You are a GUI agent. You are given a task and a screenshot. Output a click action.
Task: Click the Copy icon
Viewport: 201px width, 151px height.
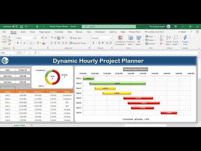(9, 41)
